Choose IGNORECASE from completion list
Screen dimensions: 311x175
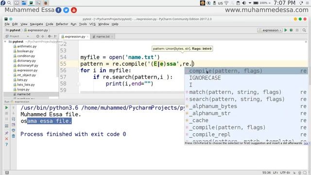coord(246,78)
